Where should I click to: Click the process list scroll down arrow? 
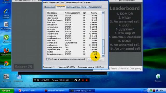click(x=103, y=55)
